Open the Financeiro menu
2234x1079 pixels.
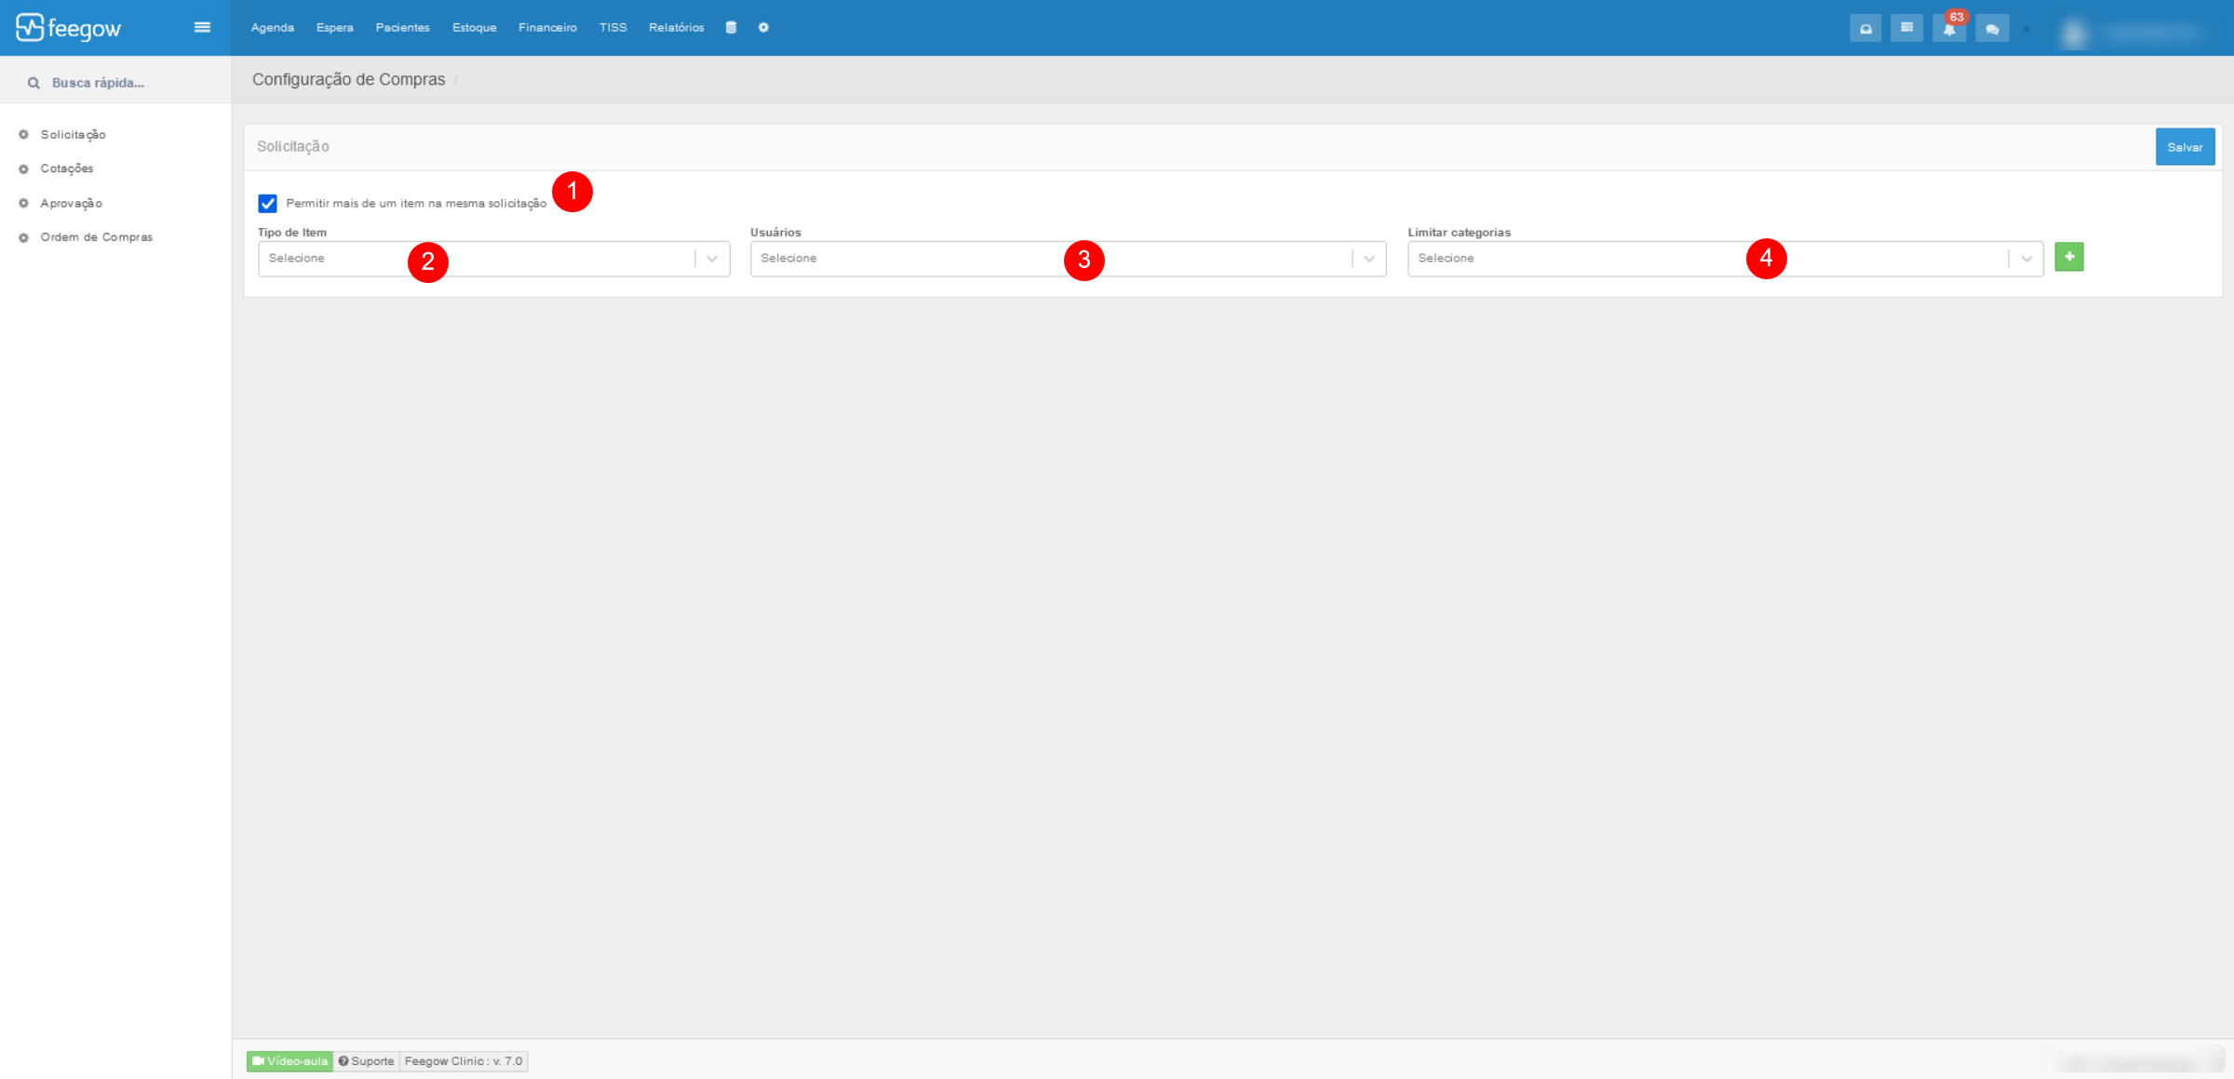tap(547, 28)
